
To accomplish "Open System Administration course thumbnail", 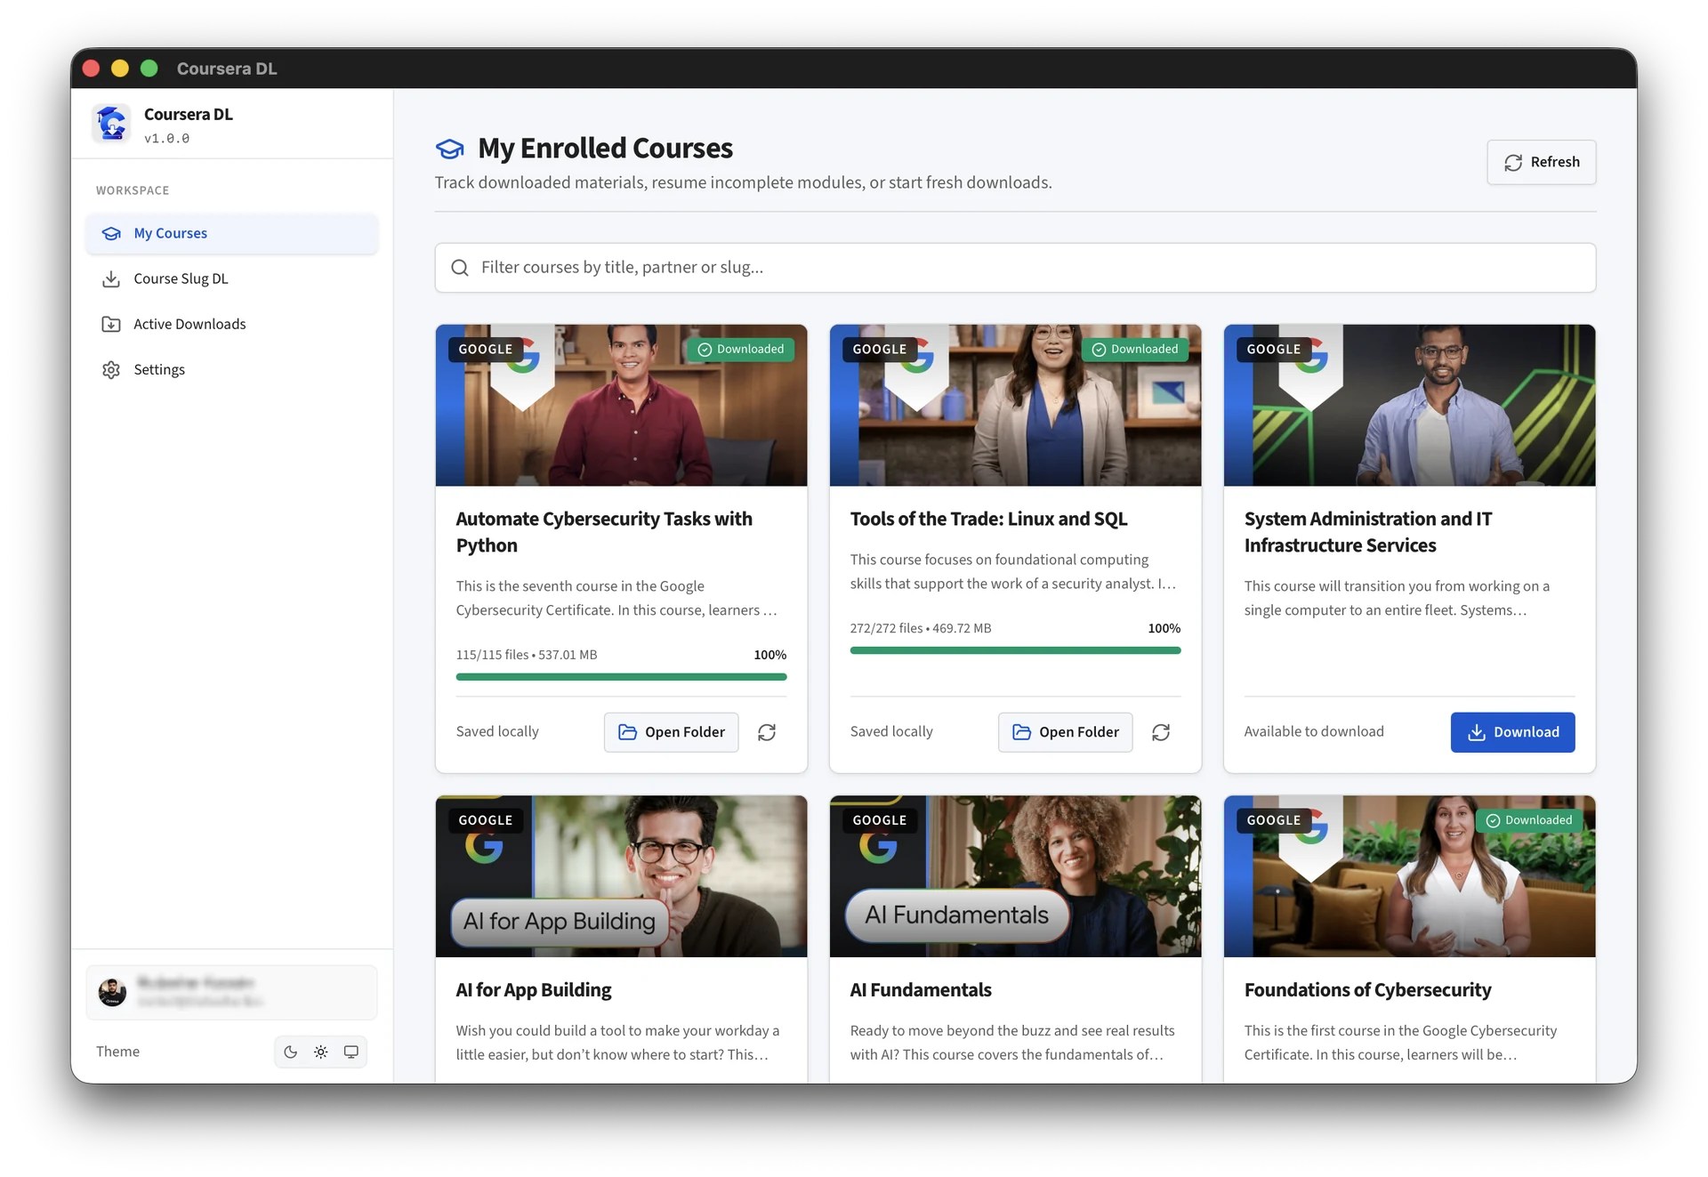I will (x=1409, y=405).
